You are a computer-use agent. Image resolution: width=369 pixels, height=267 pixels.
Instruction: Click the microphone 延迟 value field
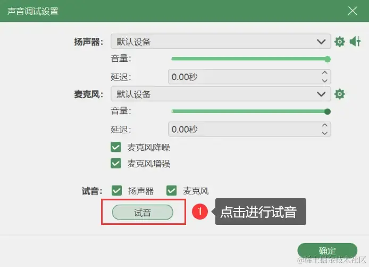tap(249, 129)
